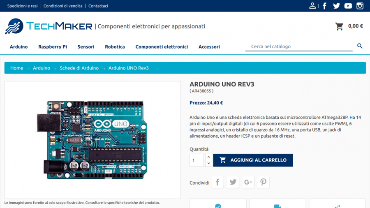370x208 pixels.
Task: Decrease quantity with down arrow
Action: coord(208,163)
